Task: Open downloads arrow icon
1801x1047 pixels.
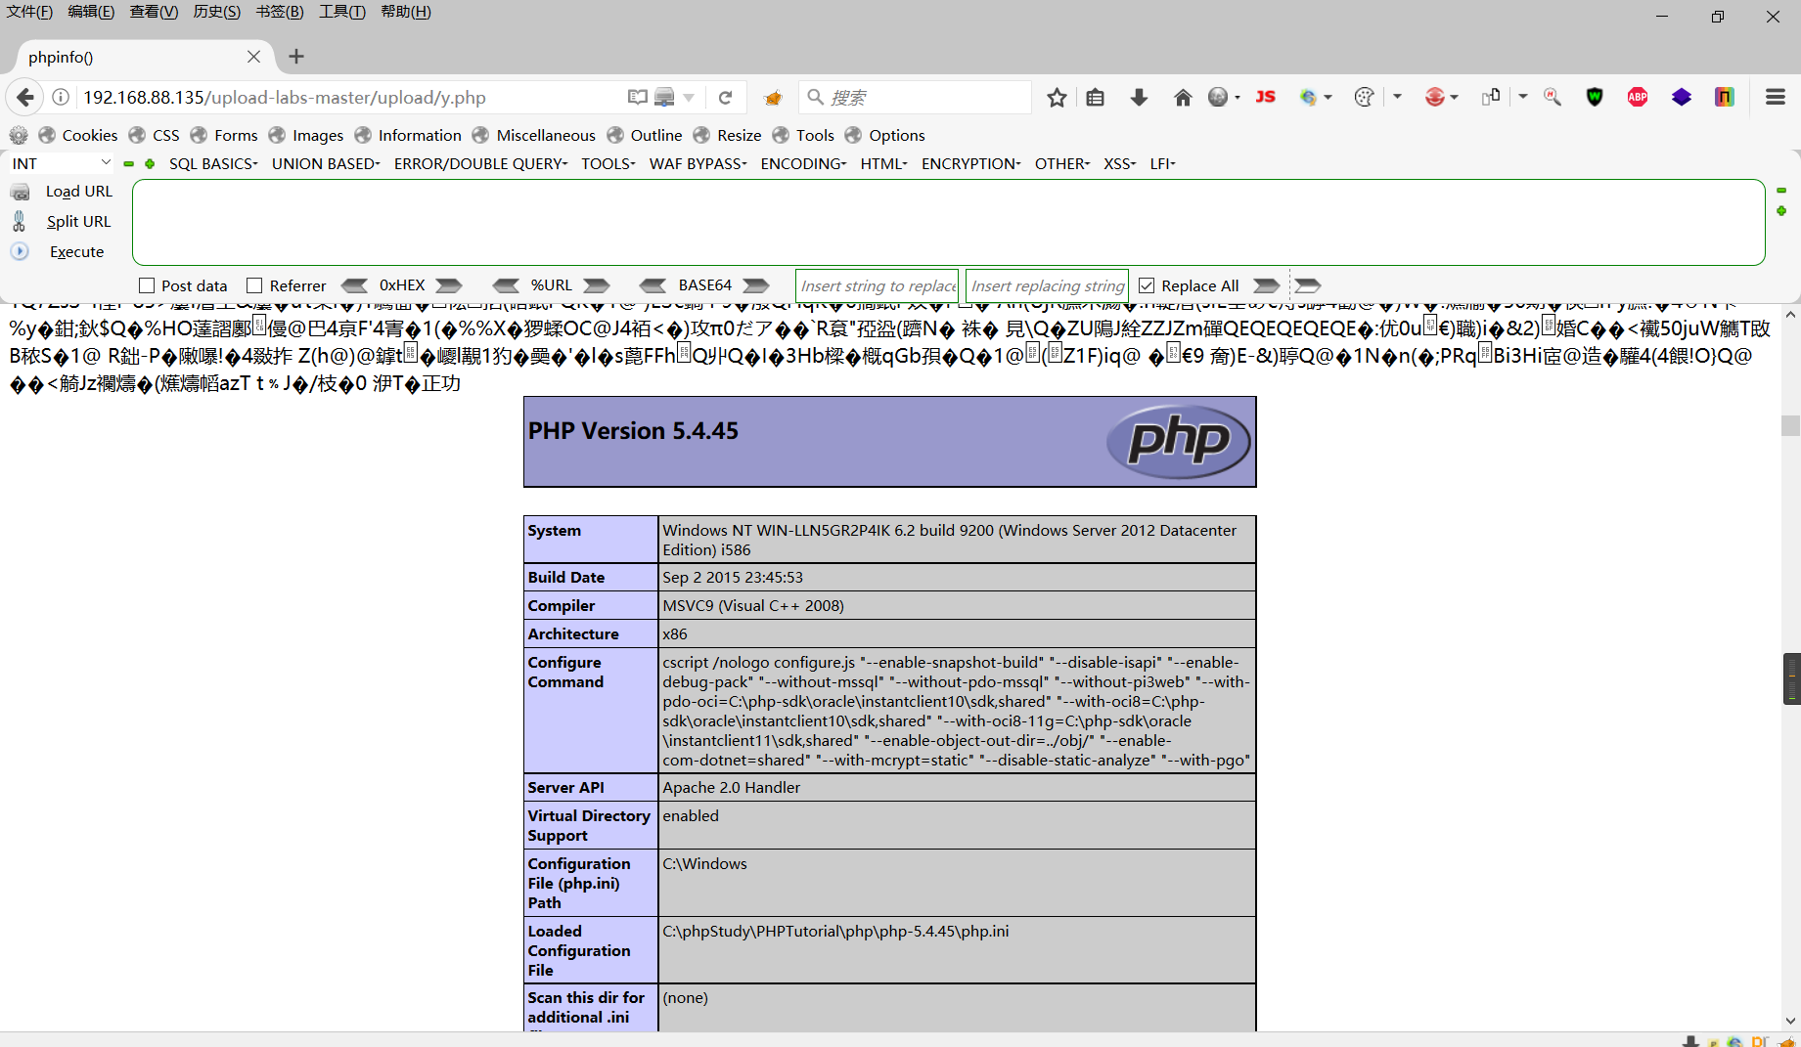Action: pyautogui.click(x=1139, y=97)
